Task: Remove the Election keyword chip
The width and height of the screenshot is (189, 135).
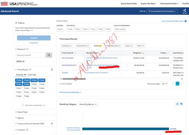Action: click(x=23, y=61)
